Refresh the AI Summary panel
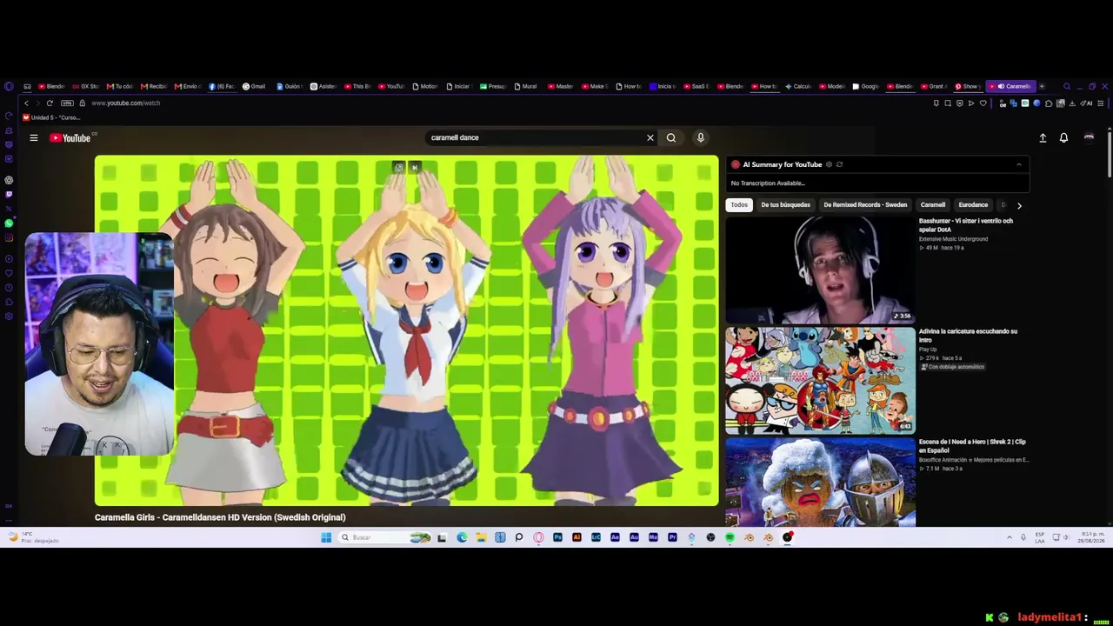This screenshot has width=1113, height=626. pos(839,164)
